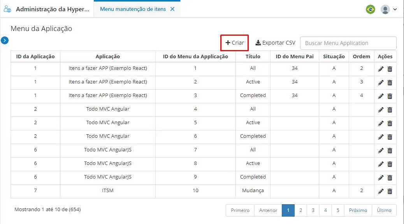Click the Próximo pagination button
The image size is (404, 224).
[358, 210]
